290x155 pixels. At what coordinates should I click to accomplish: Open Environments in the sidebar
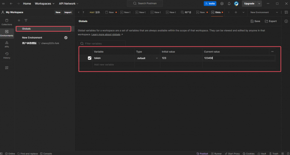coord(7,33)
